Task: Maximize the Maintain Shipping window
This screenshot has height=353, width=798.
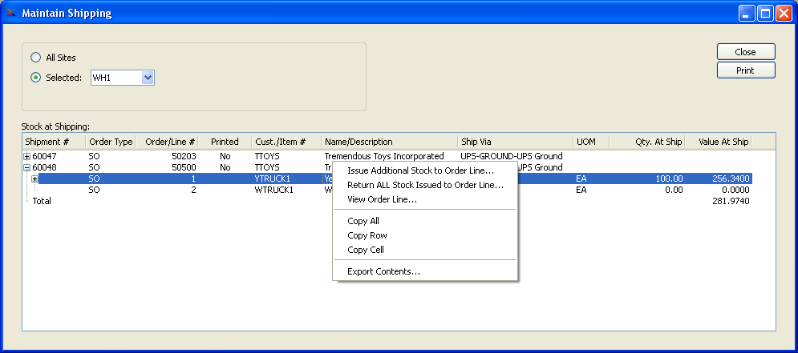Action: pyautogui.click(x=764, y=13)
